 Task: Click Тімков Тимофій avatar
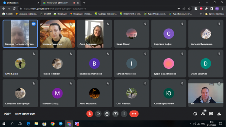tap(57, 64)
